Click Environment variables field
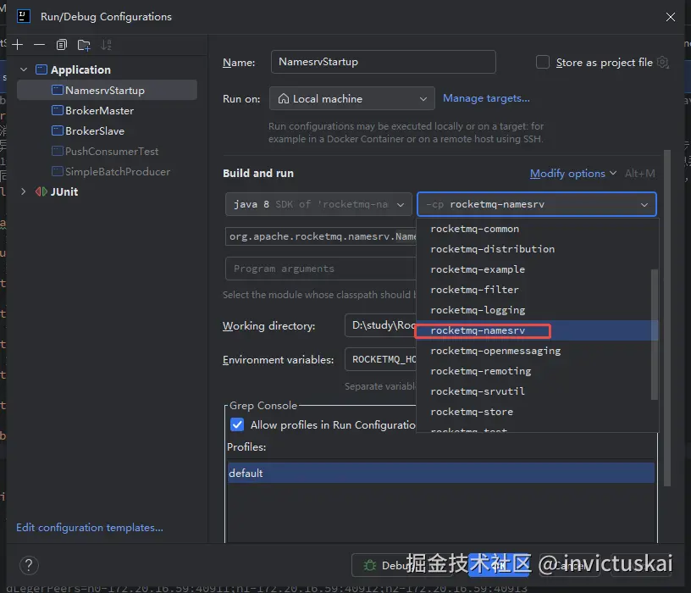Viewport: 691px width, 593px height. point(380,359)
